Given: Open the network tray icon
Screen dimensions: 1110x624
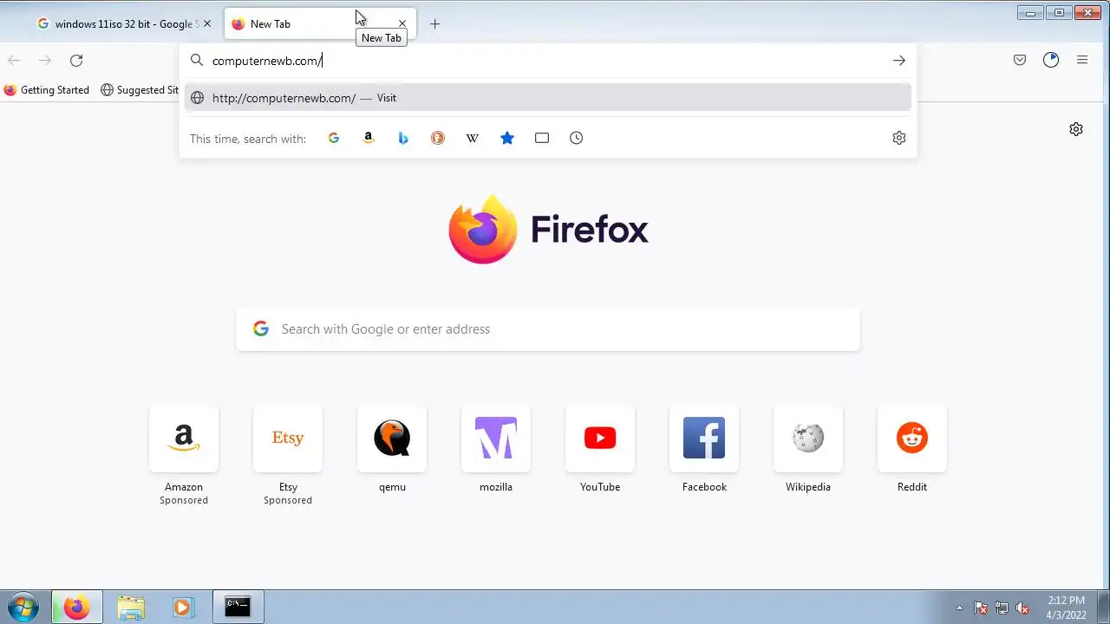Looking at the screenshot, I should point(1002,608).
